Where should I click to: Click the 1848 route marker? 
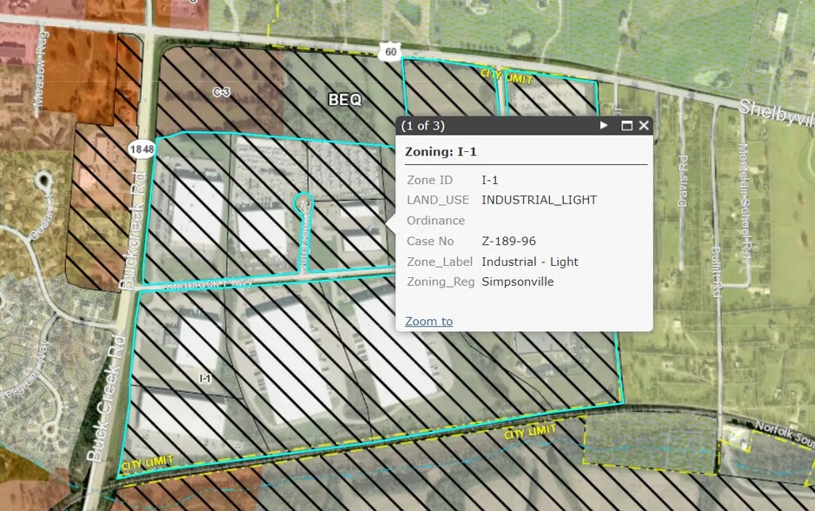click(141, 149)
